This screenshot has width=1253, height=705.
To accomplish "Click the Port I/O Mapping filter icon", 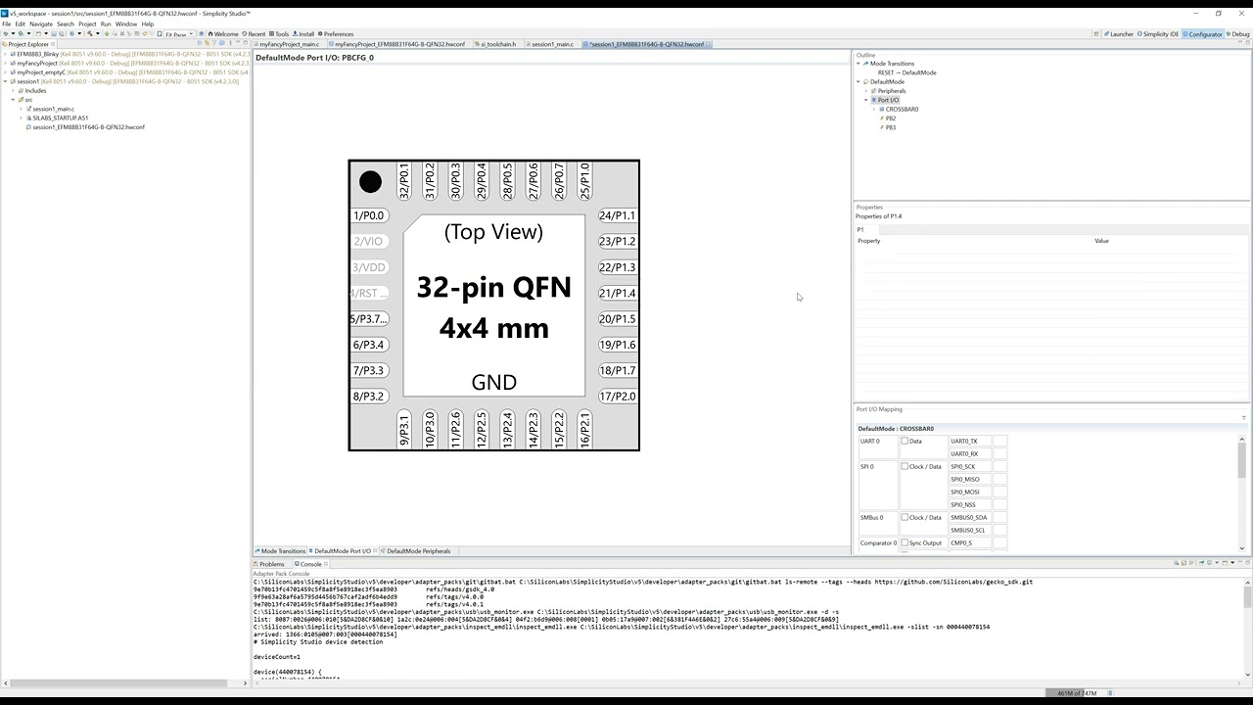I will click(x=1243, y=418).
